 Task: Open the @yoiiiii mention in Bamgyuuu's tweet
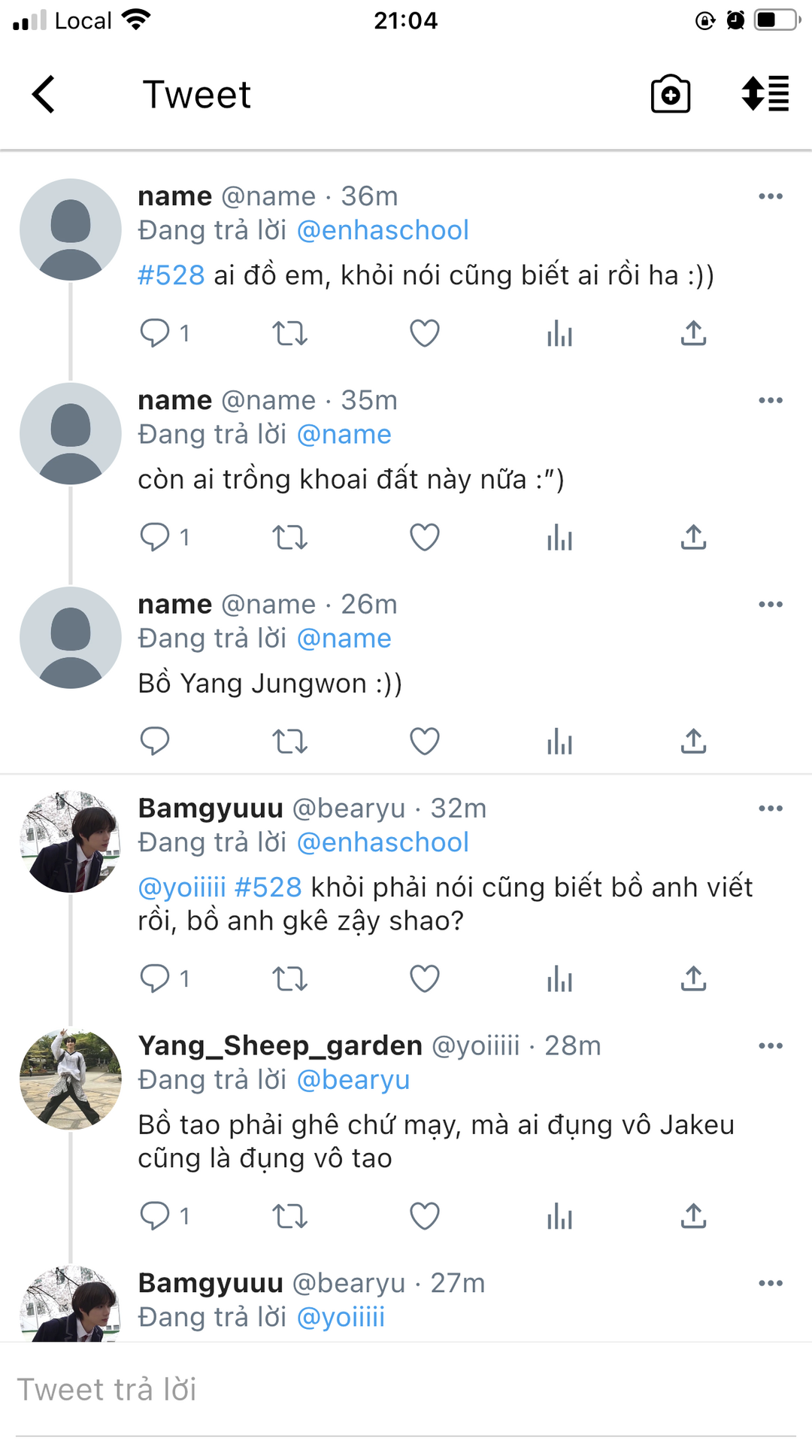point(182,887)
